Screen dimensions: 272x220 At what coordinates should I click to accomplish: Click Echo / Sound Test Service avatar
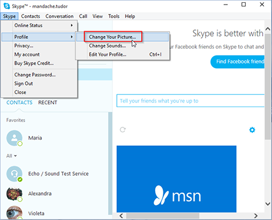[x=15, y=174]
